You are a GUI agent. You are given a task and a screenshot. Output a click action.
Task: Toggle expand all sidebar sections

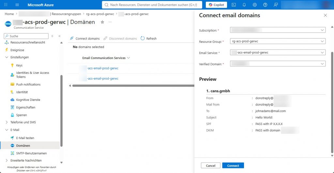(53, 36)
